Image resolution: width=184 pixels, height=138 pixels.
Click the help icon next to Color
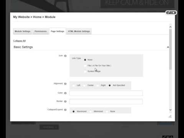pyautogui.click(x=65, y=93)
